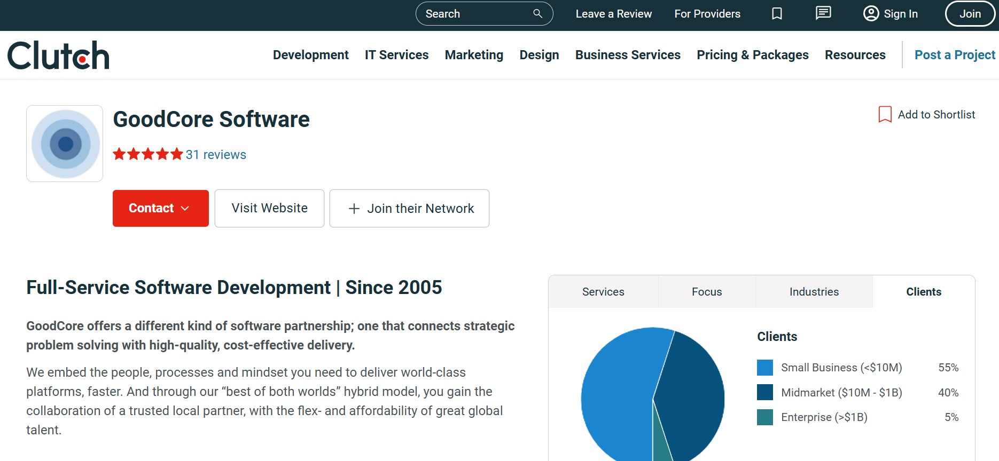Open the messages chat icon
The width and height of the screenshot is (999, 461).
coord(823,13)
